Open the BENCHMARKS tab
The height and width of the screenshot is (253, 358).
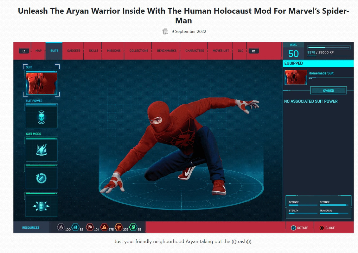167,51
